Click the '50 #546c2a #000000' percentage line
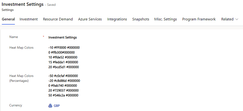 click(63, 95)
